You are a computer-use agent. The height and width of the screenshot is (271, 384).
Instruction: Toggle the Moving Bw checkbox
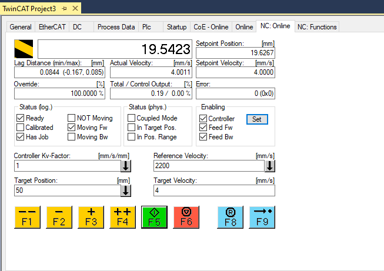(71, 137)
